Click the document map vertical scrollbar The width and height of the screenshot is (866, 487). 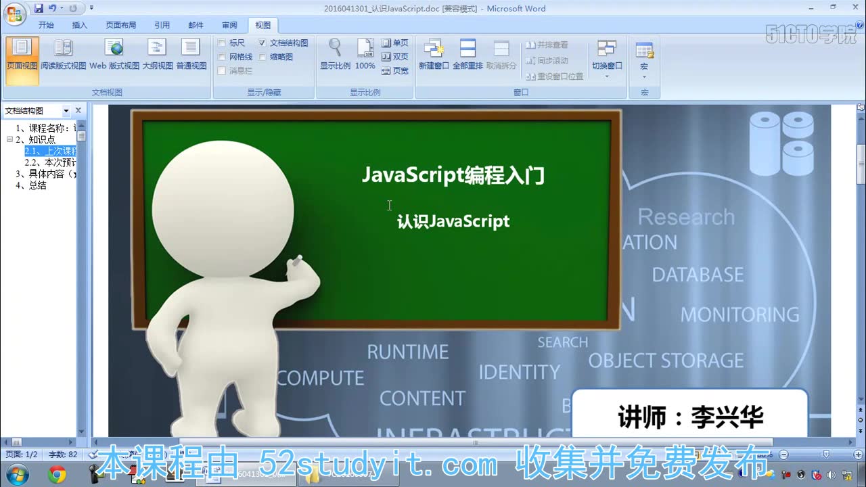pos(81,277)
